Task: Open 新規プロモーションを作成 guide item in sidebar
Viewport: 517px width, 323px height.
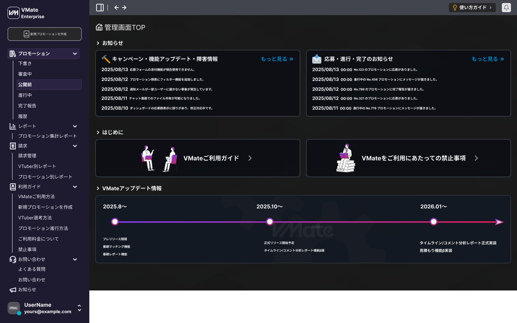Action: click(45, 207)
